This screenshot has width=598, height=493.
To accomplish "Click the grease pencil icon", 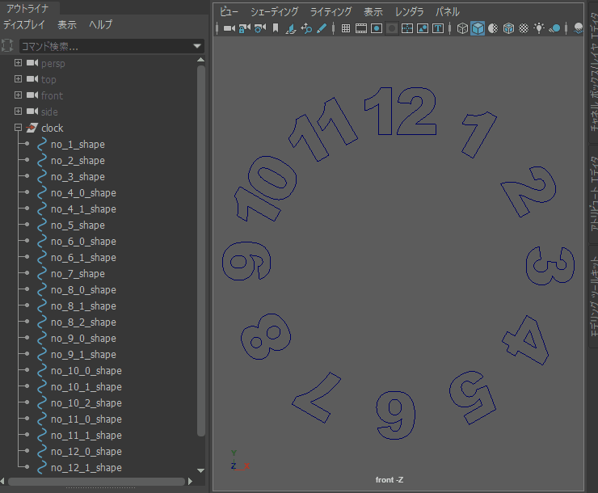I will pos(321,28).
